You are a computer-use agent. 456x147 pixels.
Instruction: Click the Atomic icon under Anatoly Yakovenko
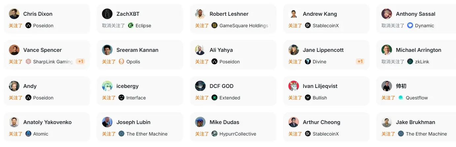point(28,134)
